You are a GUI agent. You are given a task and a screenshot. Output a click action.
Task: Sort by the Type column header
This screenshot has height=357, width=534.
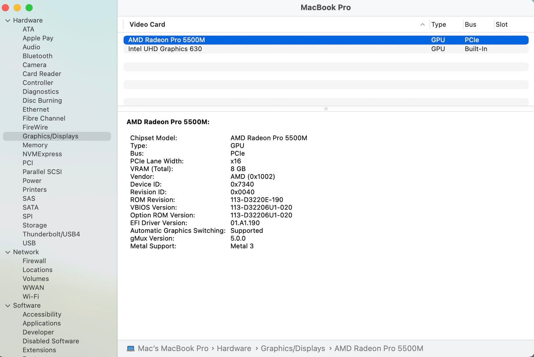pos(439,24)
